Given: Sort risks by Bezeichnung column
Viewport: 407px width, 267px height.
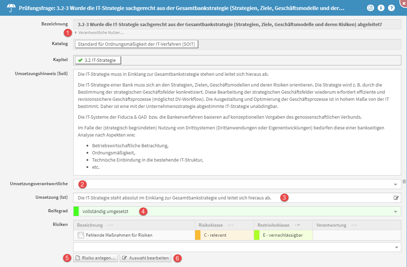Looking at the screenshot, I should point(89,225).
